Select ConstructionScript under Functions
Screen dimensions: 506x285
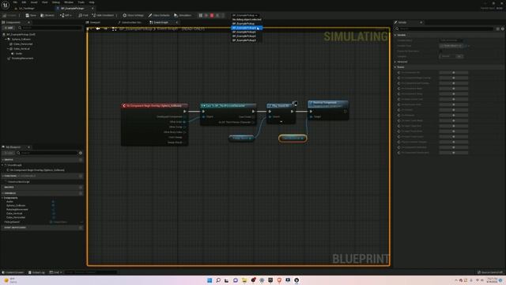18,181
